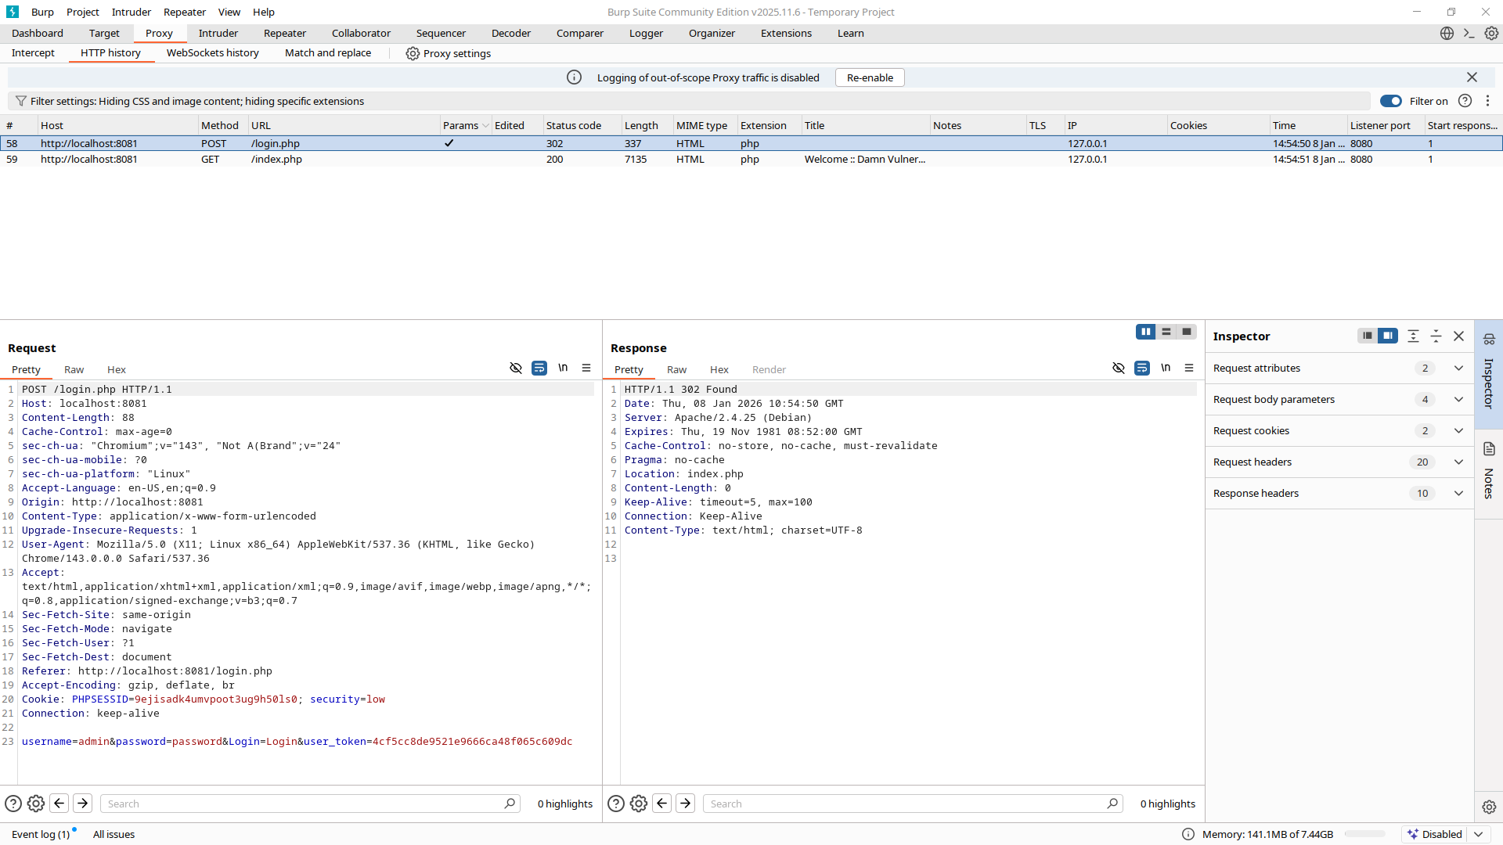This screenshot has width=1503, height=845.
Task: Open All issues at the bottom
Action: tap(114, 834)
